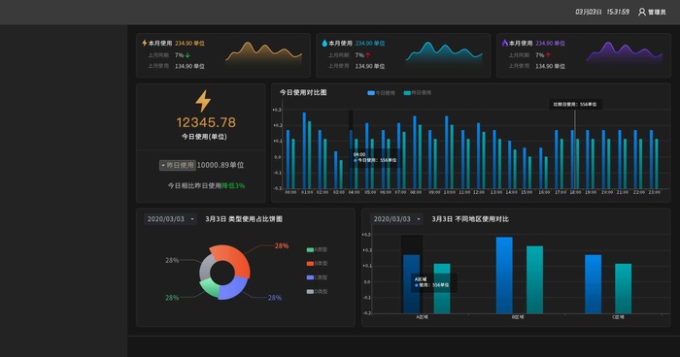The height and width of the screenshot is (357, 680).
Task: Click the 3月3日 类型使用占比饼图 title
Action: click(244, 219)
